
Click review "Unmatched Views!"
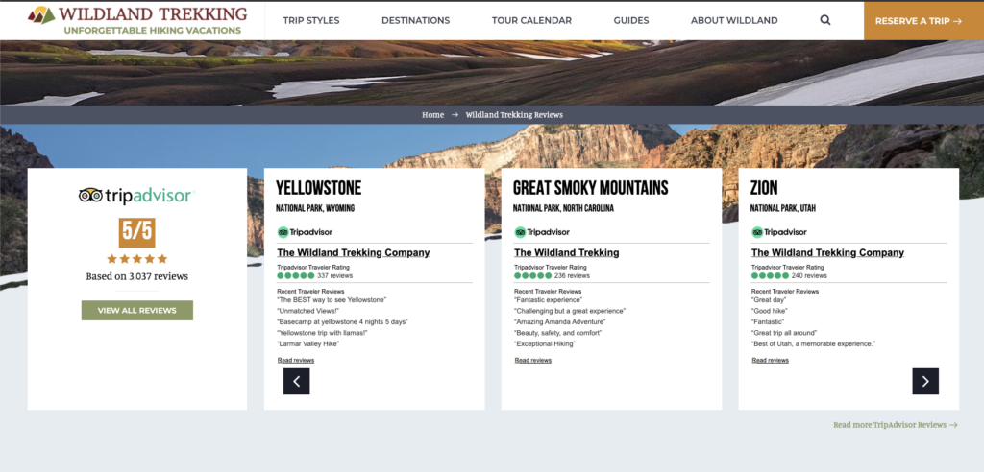[308, 311]
